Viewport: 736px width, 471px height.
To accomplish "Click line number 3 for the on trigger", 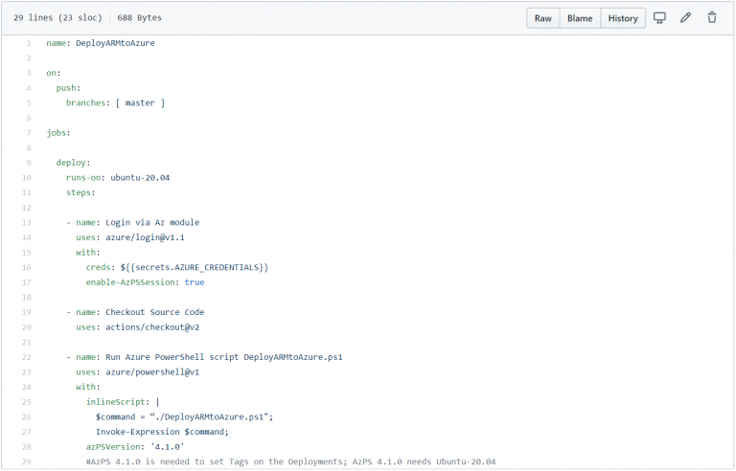I will [28, 73].
